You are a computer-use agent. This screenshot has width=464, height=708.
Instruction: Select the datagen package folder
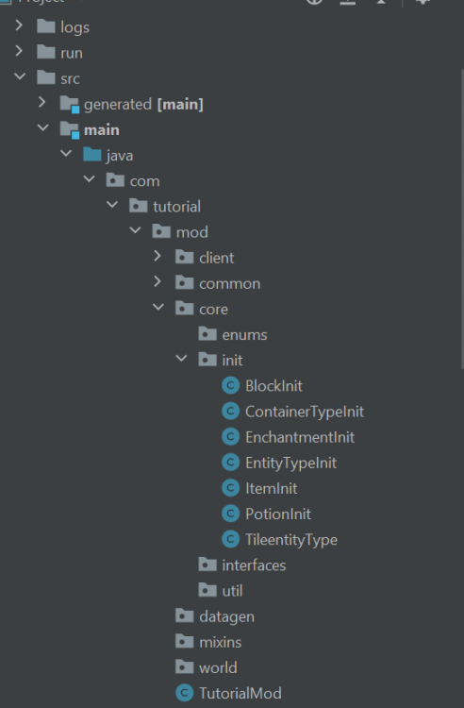[x=226, y=616]
